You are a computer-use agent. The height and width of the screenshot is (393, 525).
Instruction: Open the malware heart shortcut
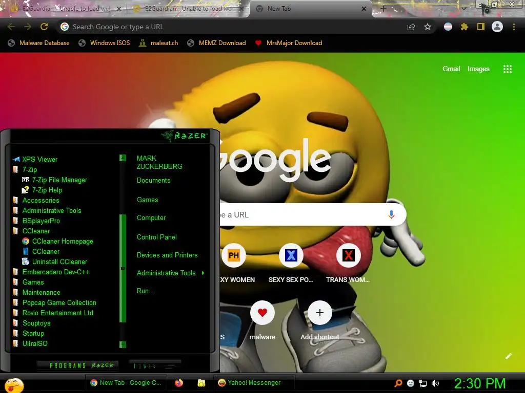pos(262,313)
